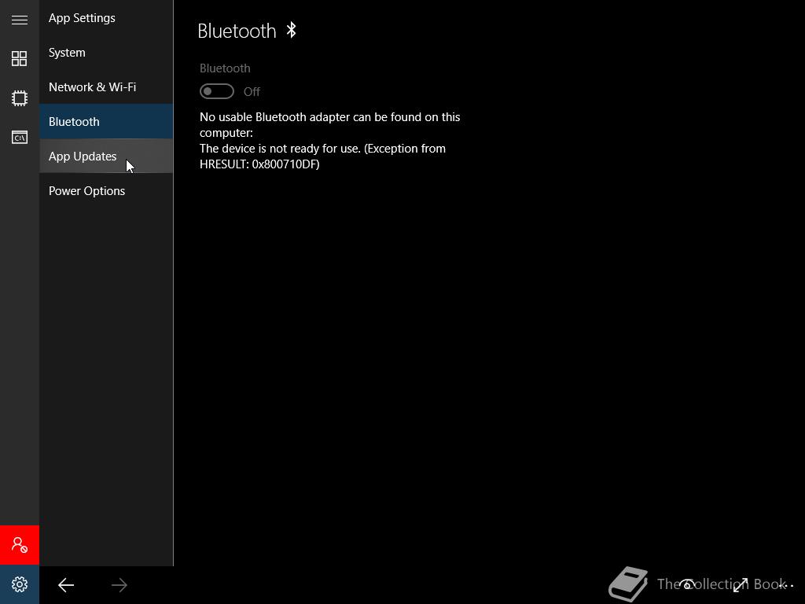Open the App Updates page

(106, 157)
